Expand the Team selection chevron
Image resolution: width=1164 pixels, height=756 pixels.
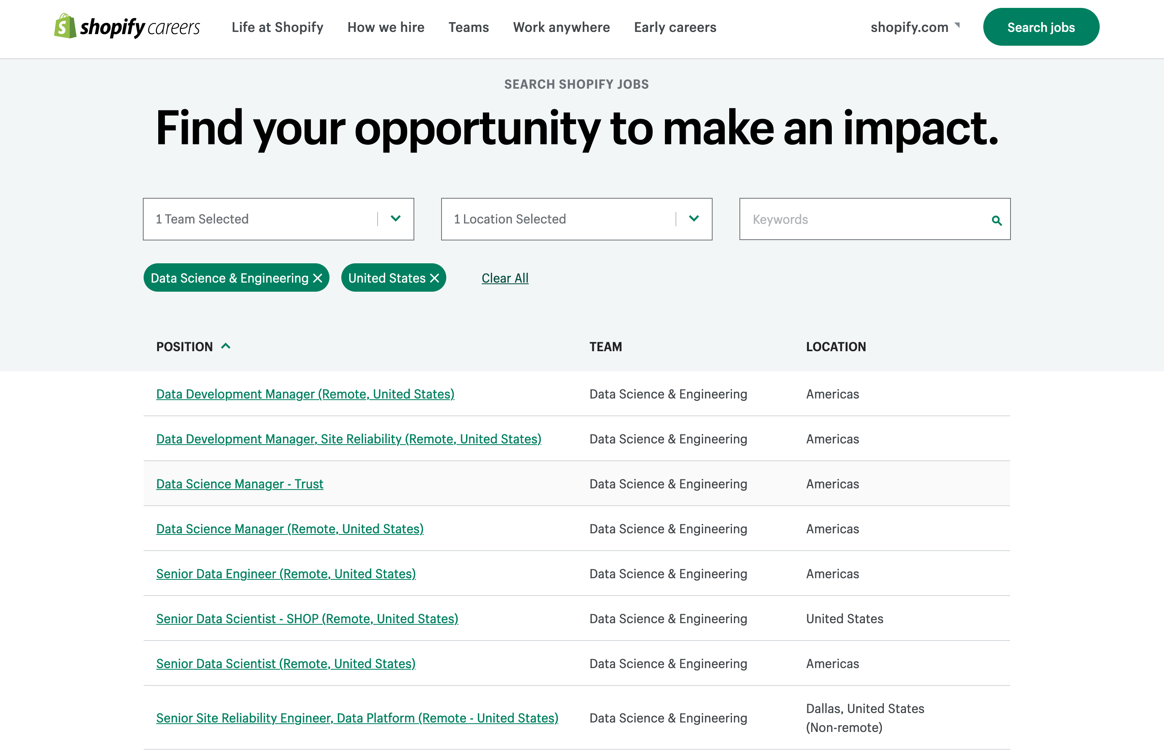tap(396, 218)
